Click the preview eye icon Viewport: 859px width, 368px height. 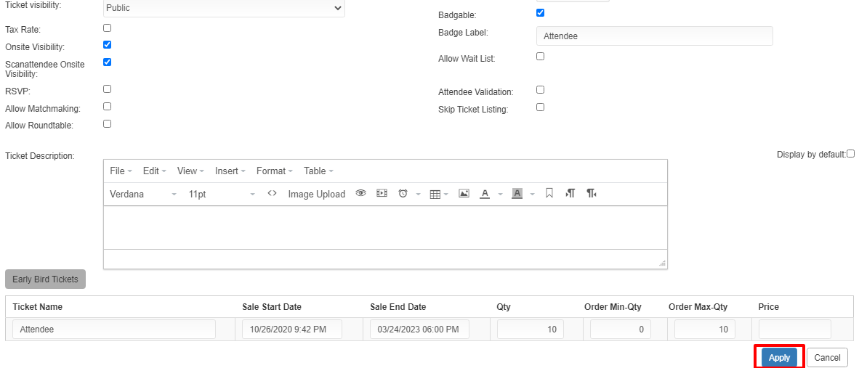tap(360, 194)
